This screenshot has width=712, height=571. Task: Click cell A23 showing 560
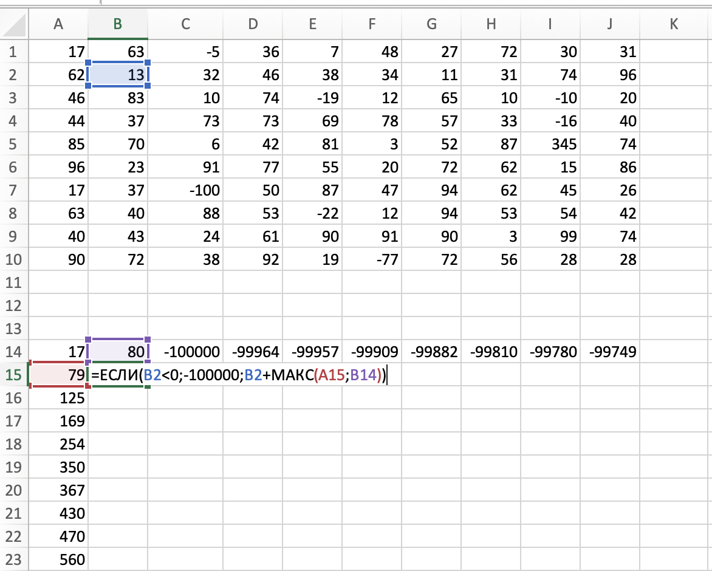pyautogui.click(x=59, y=559)
